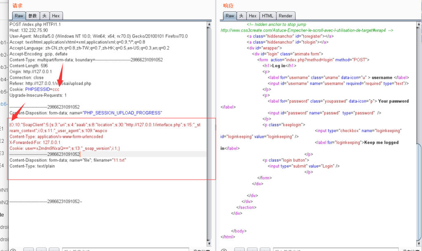The width and height of the screenshot is (422, 251).
Task: Switch request view to Hex tab
Action: (x=56, y=16)
